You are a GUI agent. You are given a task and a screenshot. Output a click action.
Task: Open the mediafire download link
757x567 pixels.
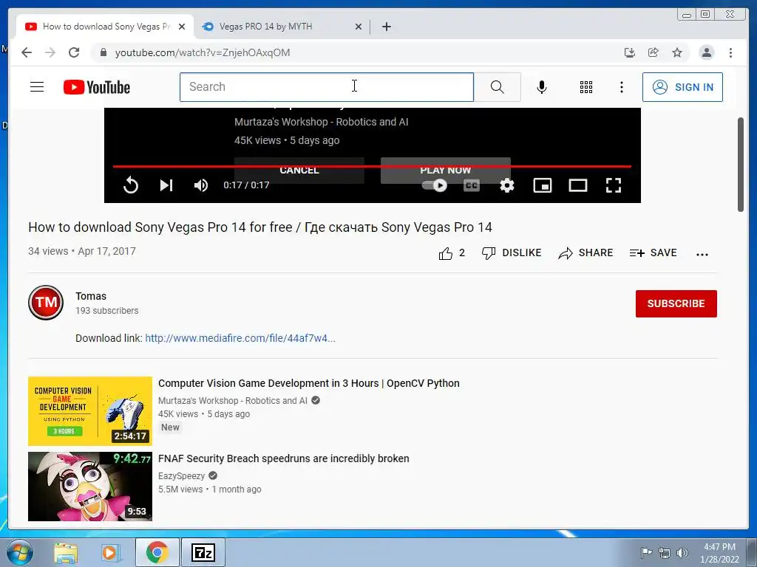[240, 338]
